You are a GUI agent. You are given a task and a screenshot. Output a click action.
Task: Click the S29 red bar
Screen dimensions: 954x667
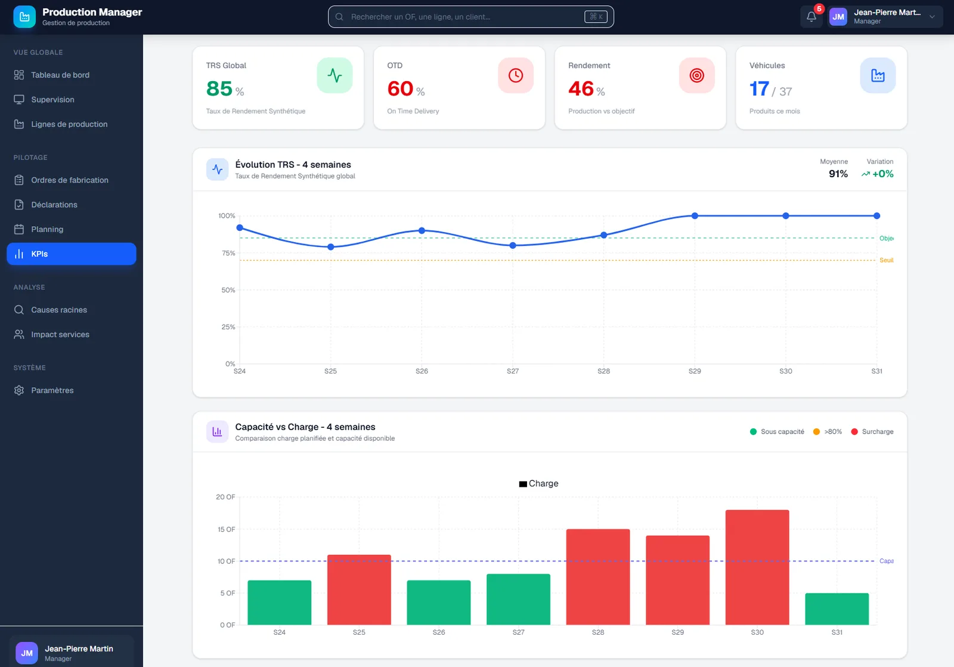[x=678, y=580]
